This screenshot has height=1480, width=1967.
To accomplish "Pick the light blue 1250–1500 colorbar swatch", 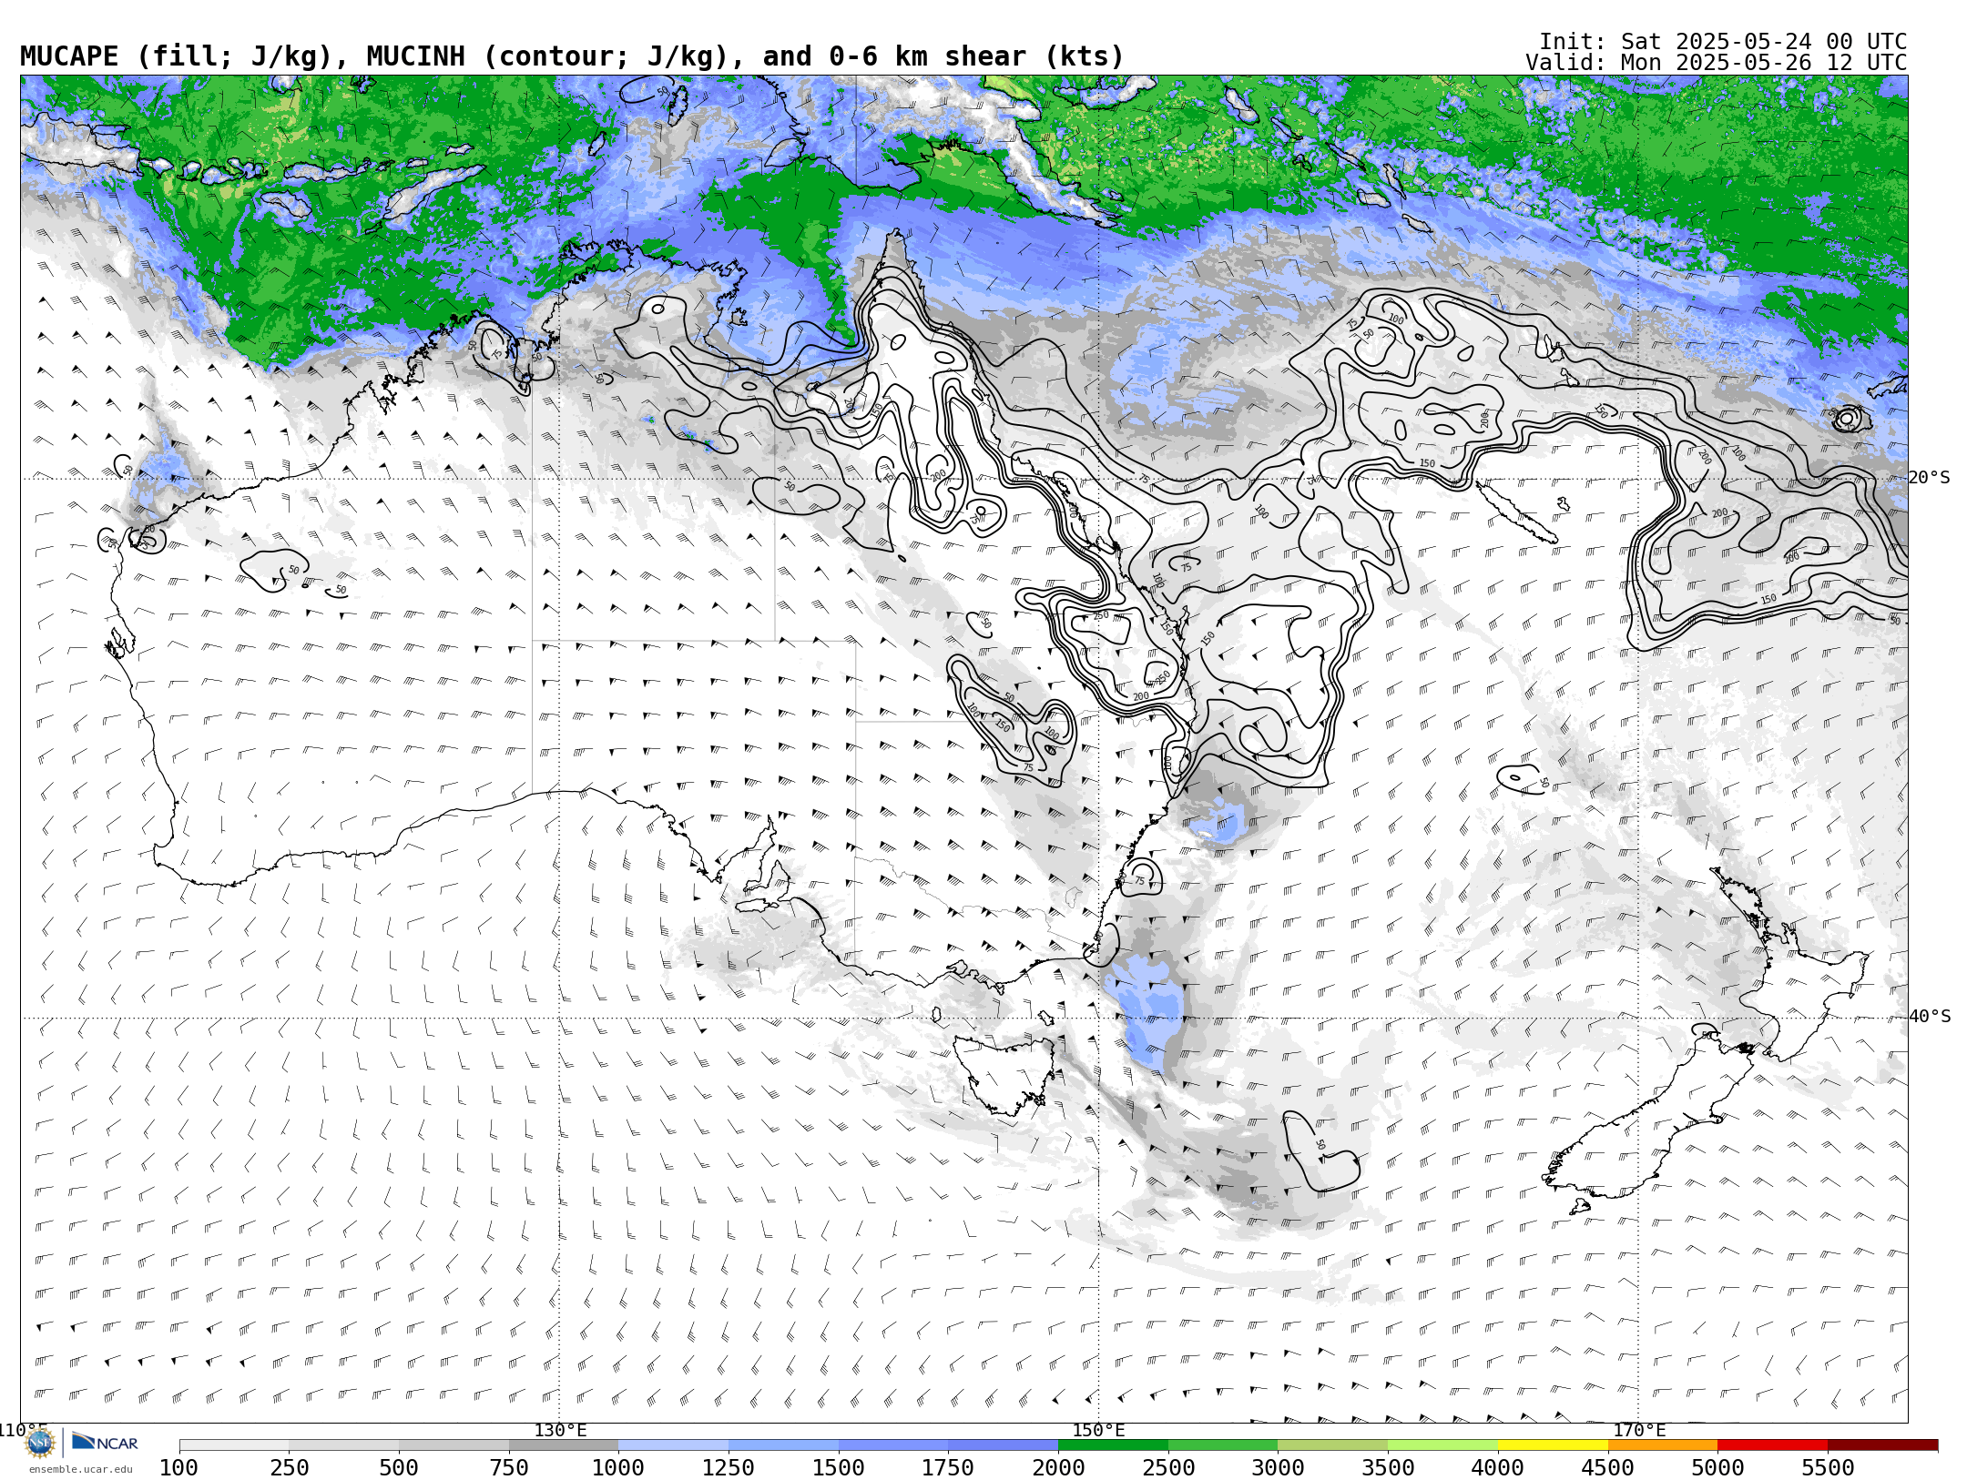I will point(783,1445).
